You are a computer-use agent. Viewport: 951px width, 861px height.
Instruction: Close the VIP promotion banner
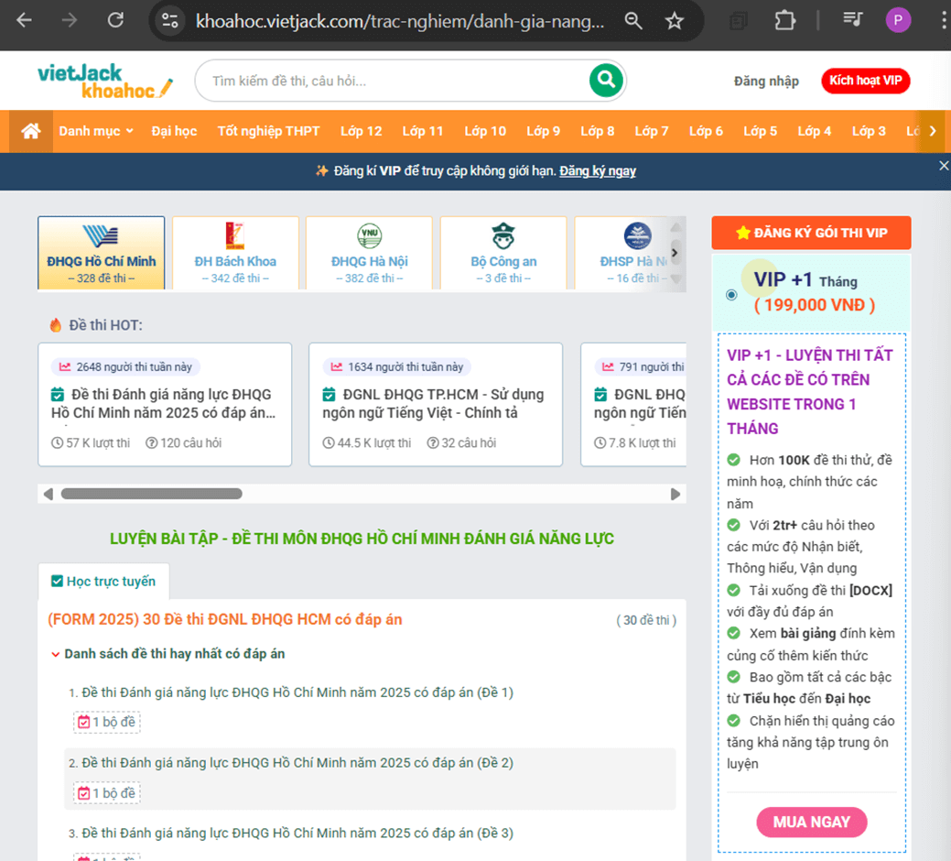click(x=944, y=166)
